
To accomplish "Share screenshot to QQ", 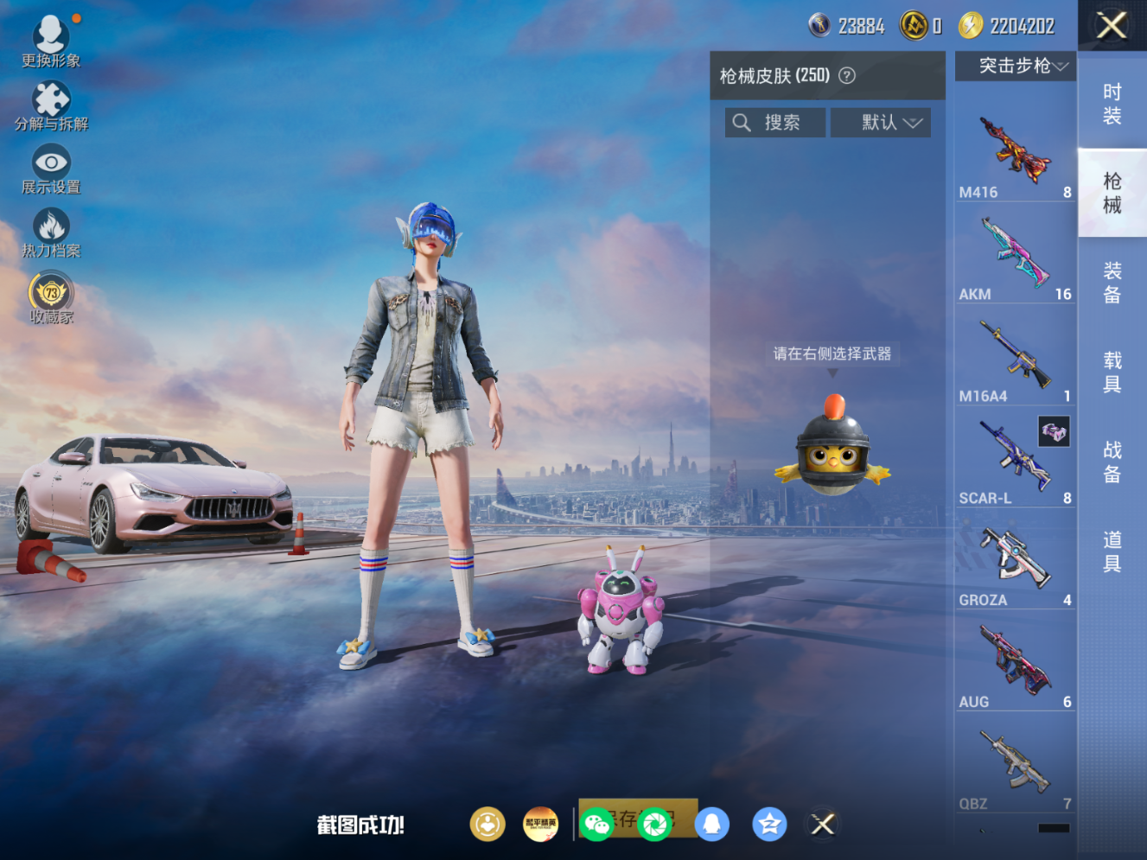I will click(x=711, y=825).
